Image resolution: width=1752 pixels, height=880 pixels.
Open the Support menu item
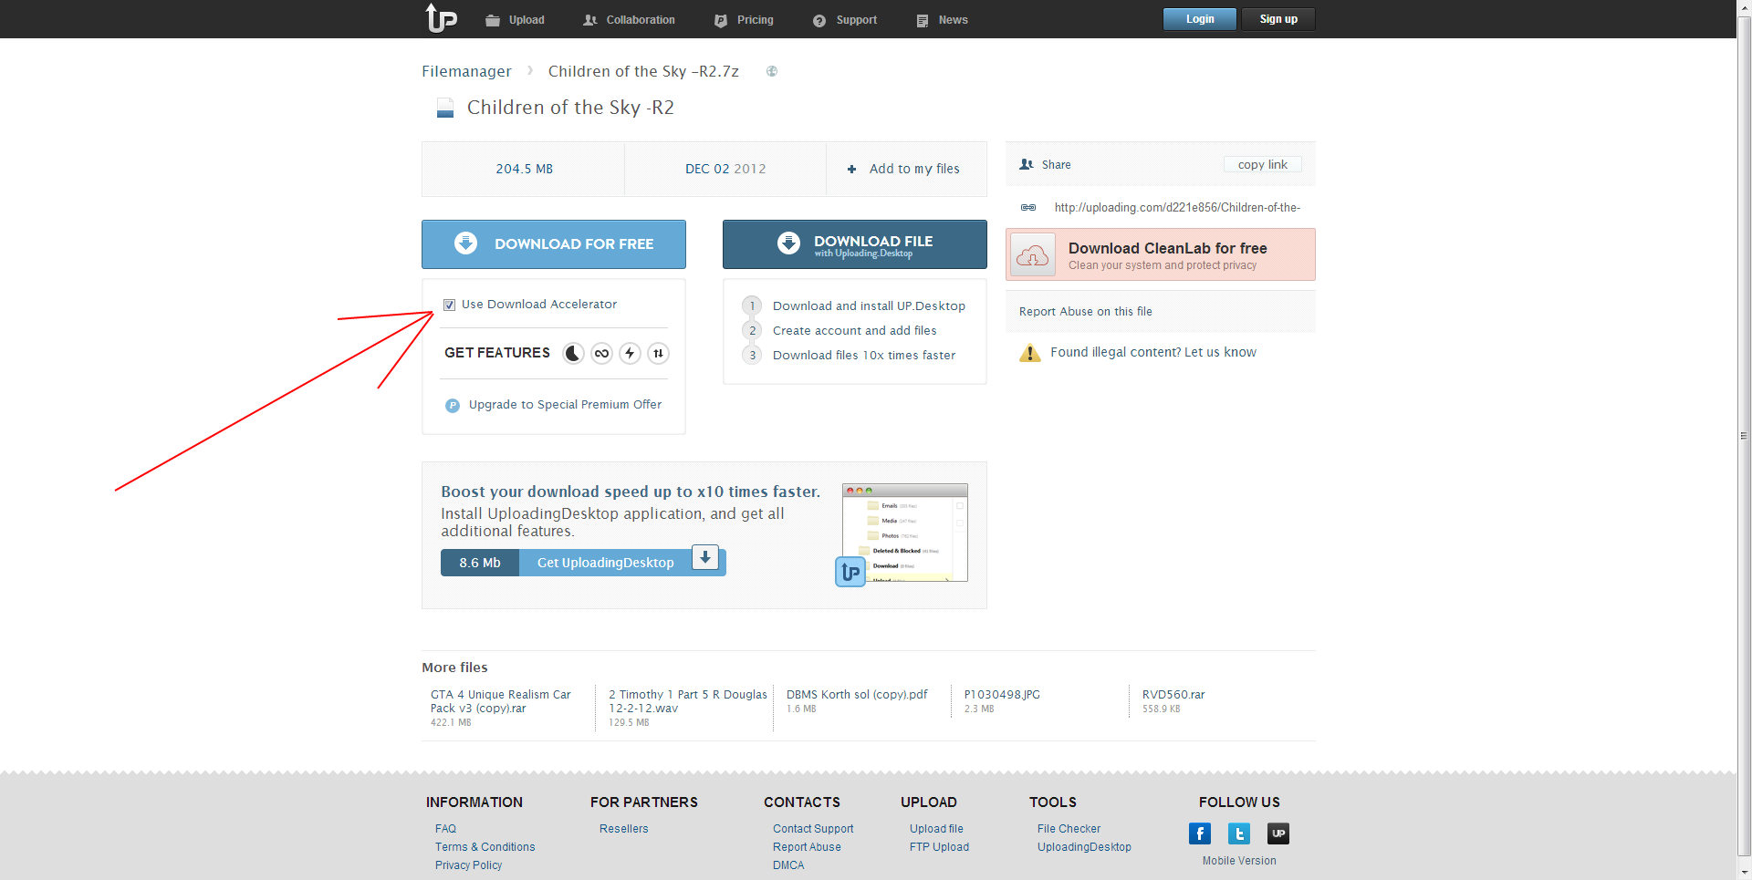(x=845, y=20)
